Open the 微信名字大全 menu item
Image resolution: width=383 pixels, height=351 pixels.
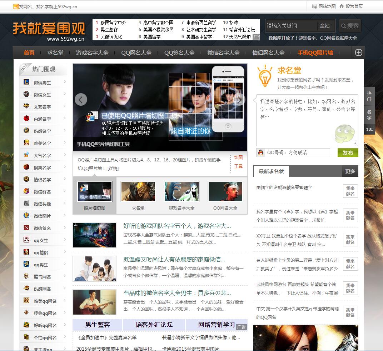point(223,53)
